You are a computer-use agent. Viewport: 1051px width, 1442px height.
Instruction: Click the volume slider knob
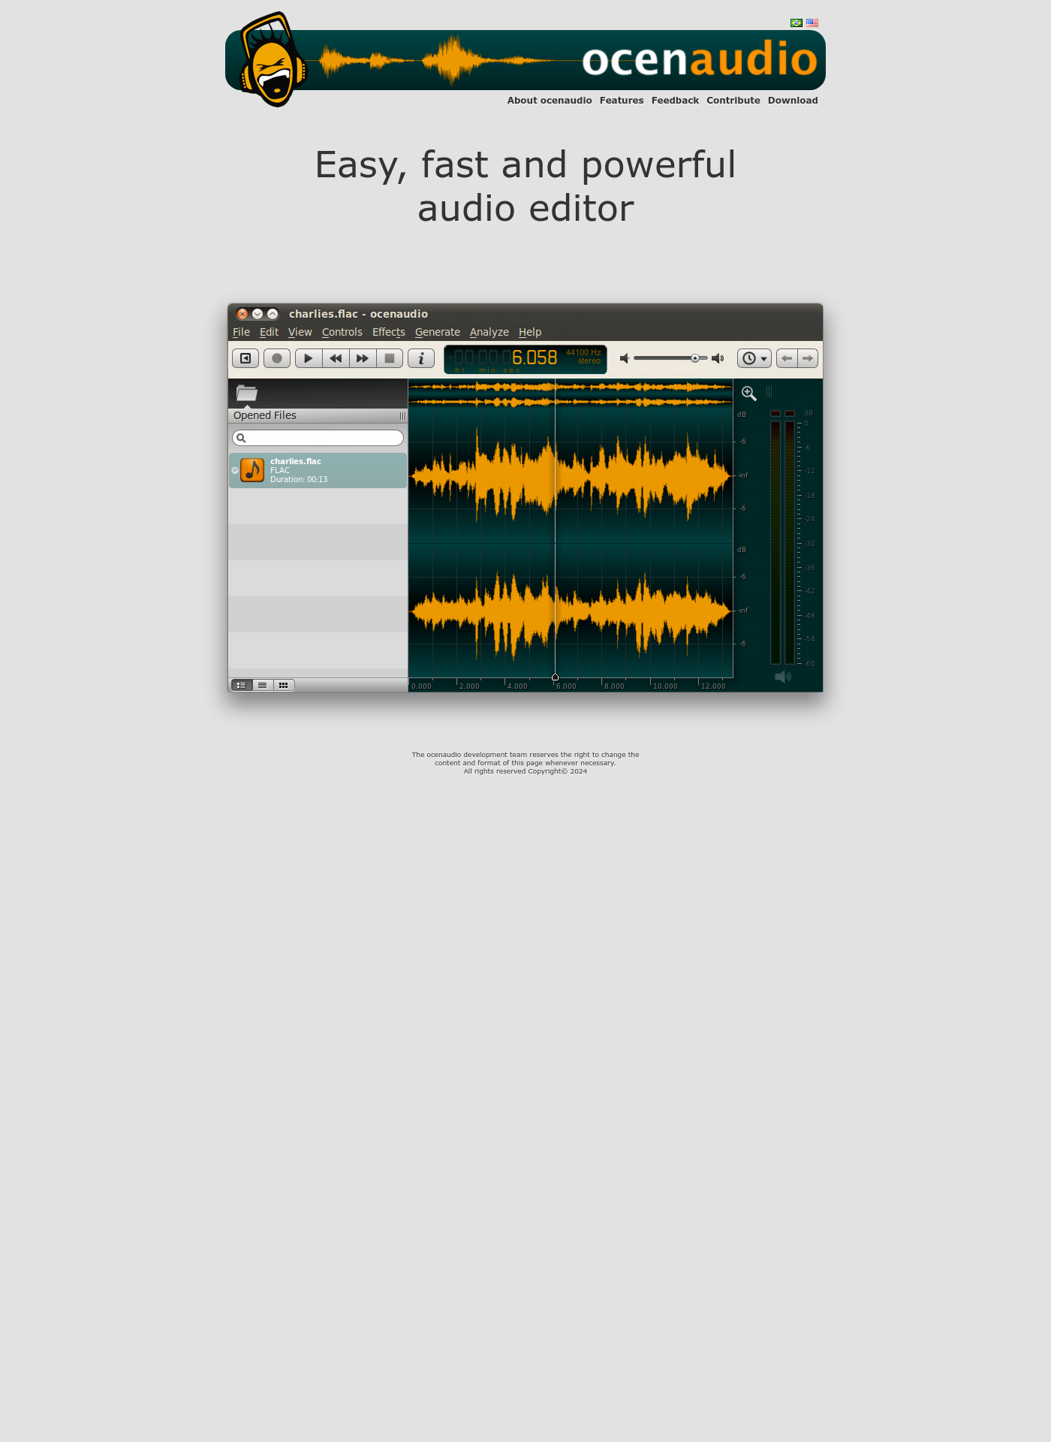click(x=695, y=358)
